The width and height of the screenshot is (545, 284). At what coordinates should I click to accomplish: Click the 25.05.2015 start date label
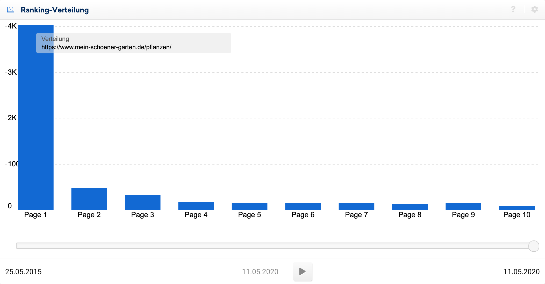click(x=23, y=272)
